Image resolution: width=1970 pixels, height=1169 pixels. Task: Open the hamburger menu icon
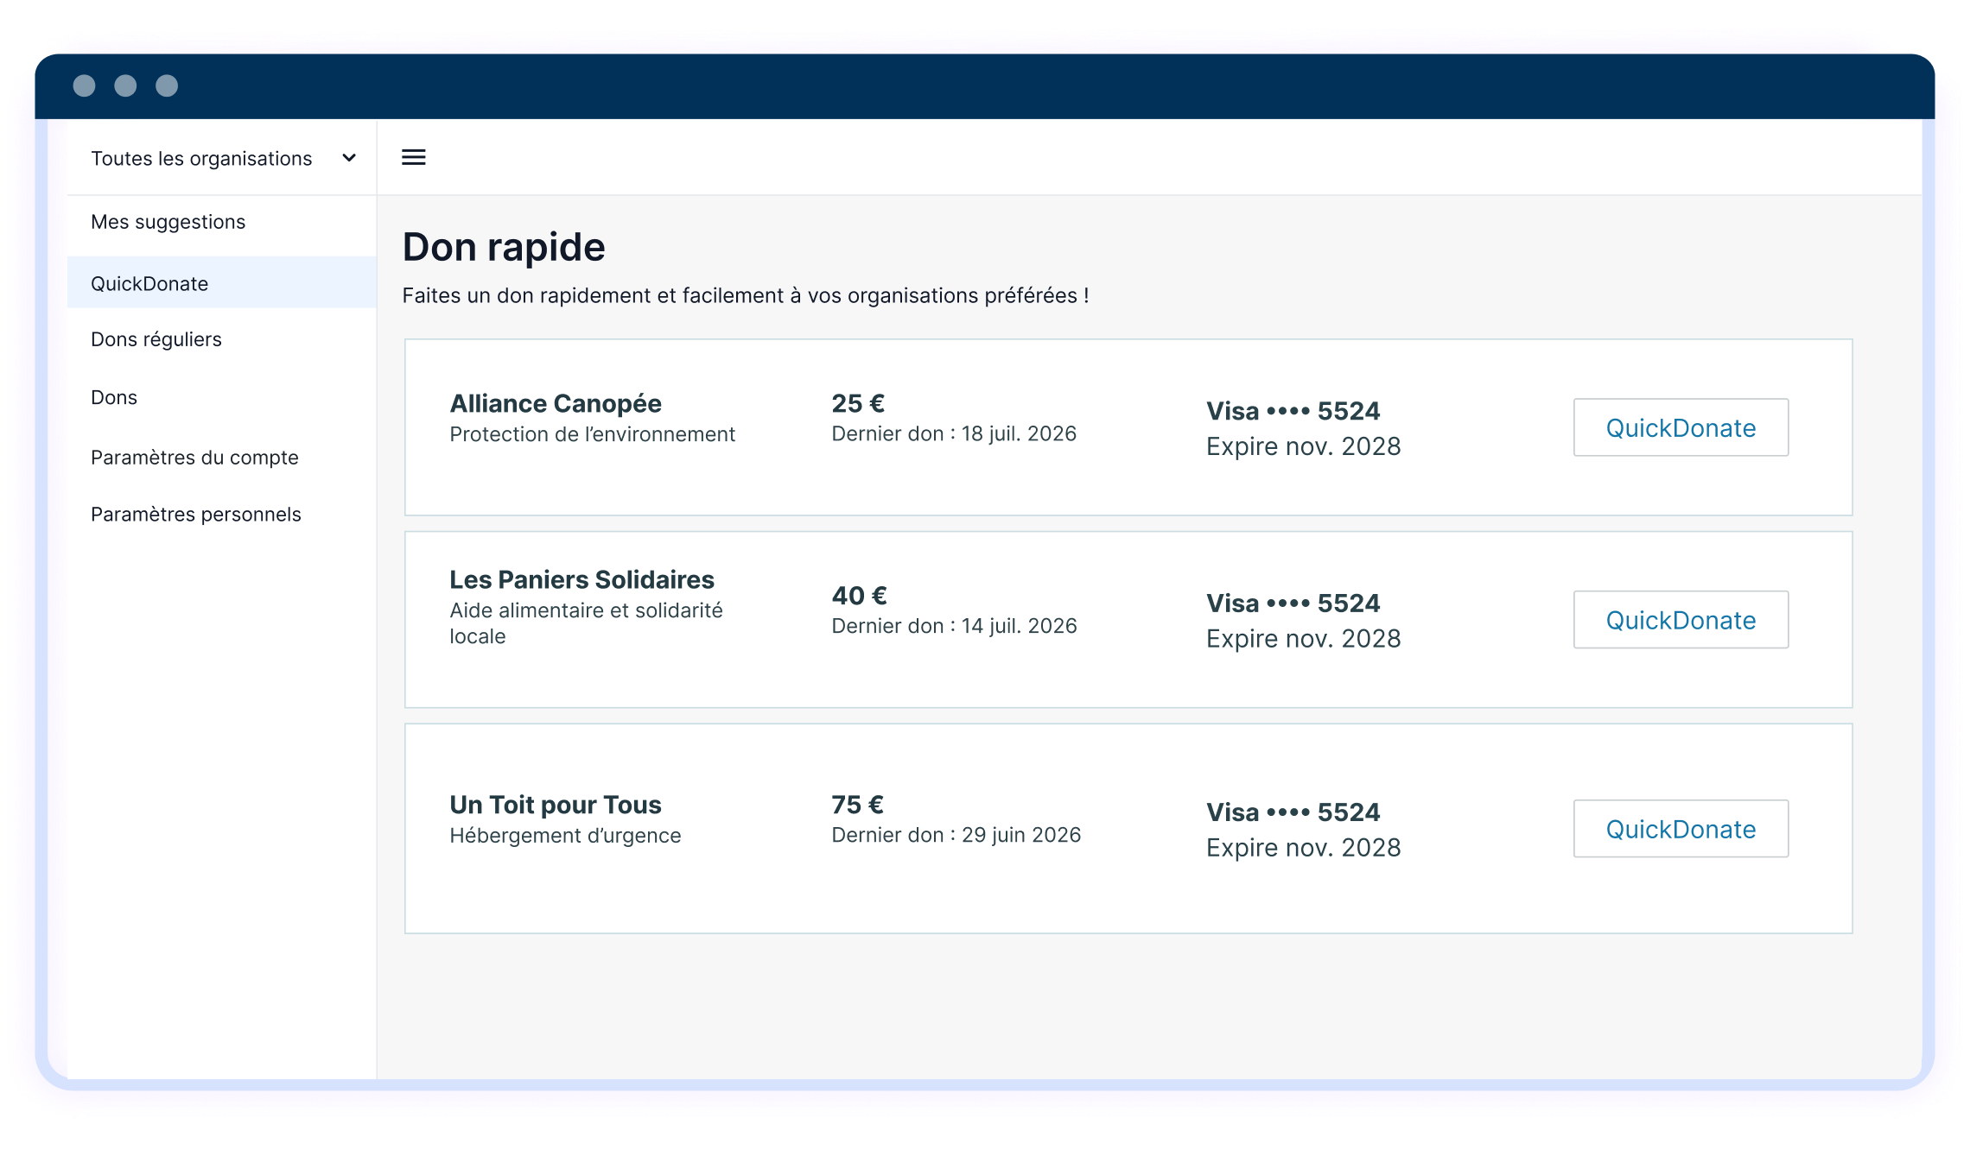click(x=414, y=157)
